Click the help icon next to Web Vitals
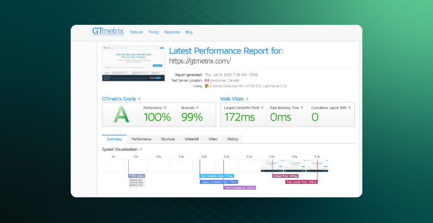The height and width of the screenshot is (223, 433). (247, 99)
